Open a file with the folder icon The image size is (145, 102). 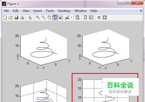[11, 17]
